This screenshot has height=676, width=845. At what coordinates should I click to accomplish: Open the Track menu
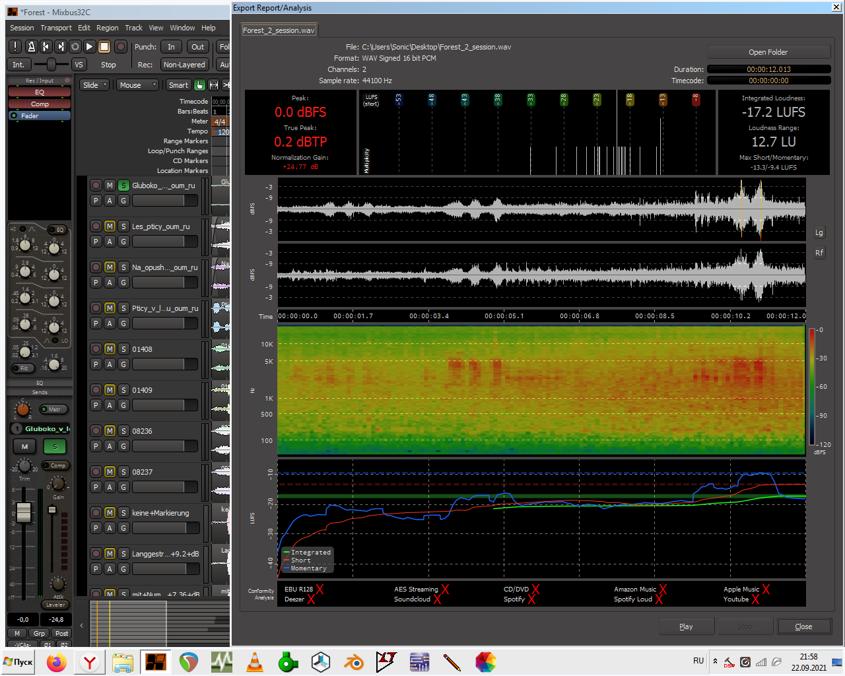133,28
